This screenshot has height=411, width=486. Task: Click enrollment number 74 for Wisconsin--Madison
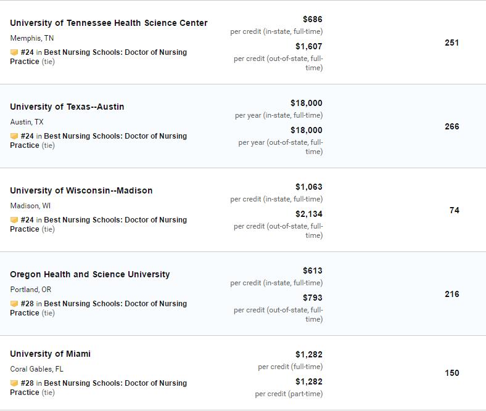coord(455,210)
